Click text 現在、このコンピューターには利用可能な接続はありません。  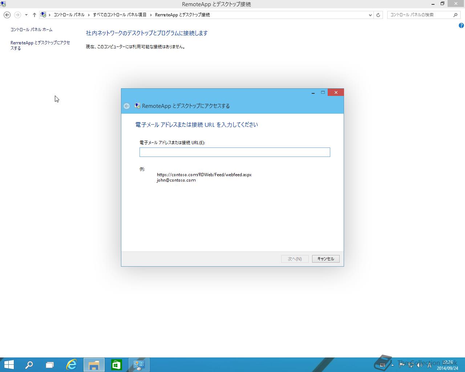[136, 47]
